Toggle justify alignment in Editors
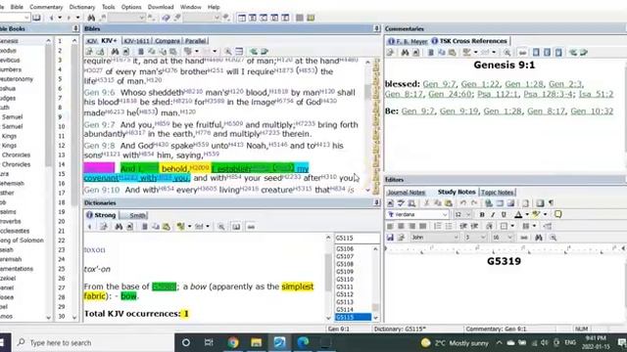This screenshot has height=352, width=627. 422,226
